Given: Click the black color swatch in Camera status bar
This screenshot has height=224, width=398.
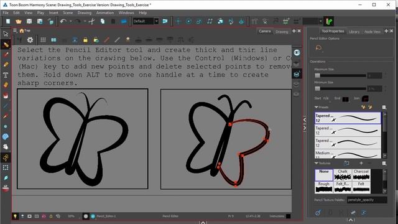Looking at the screenshot, I should pos(288,216).
